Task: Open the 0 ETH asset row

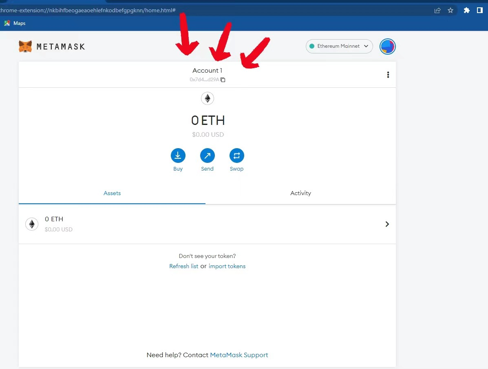Action: pyautogui.click(x=207, y=224)
